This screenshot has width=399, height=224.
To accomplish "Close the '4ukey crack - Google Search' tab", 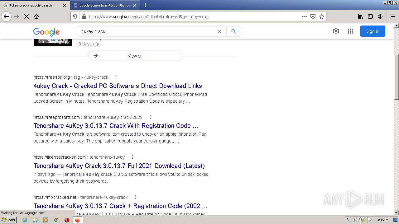I will (x=65, y=5).
